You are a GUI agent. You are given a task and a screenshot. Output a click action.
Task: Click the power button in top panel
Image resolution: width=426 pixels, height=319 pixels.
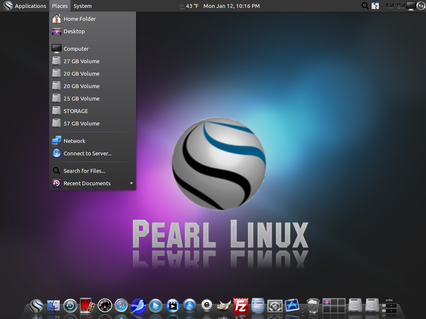coord(421,6)
